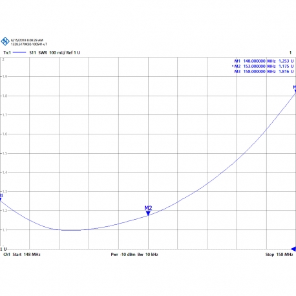296x296 pixels.
Task: Click the Ref 1 U reference value
Action: tap(73, 52)
